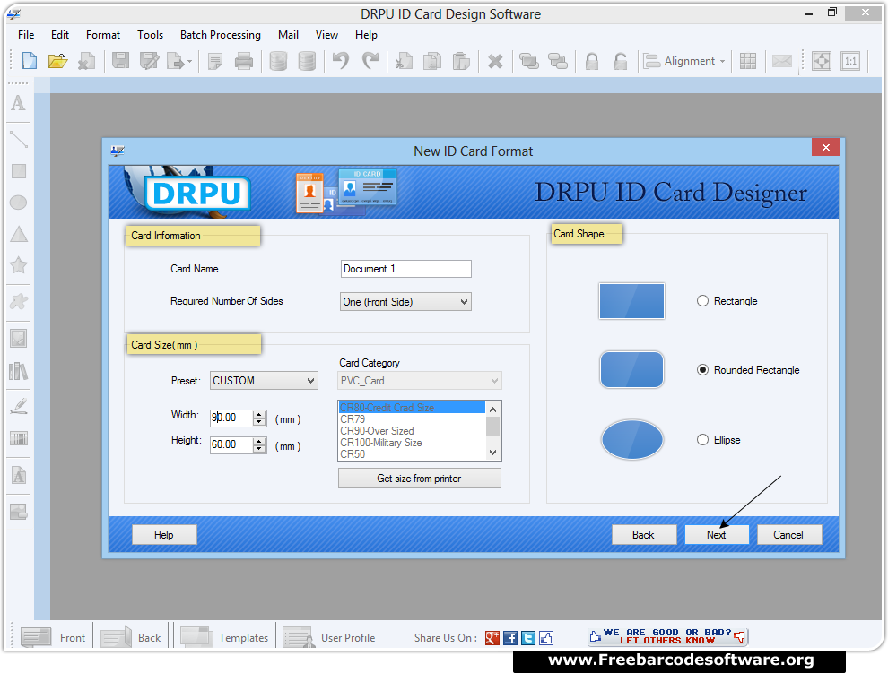888x673 pixels.
Task: Click the Height value field
Action: coord(231,444)
